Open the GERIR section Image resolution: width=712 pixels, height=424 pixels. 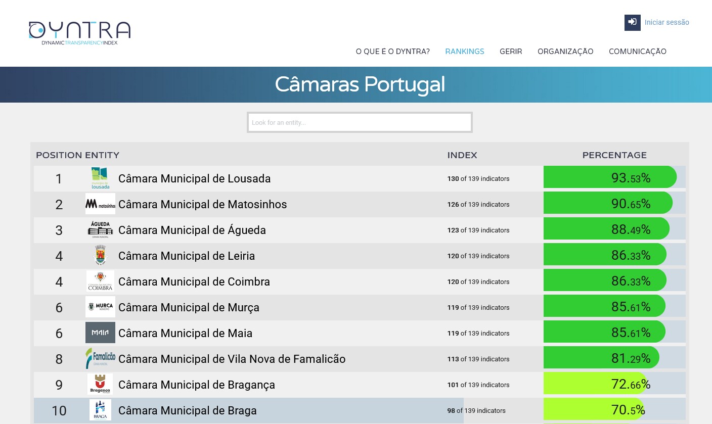(511, 51)
